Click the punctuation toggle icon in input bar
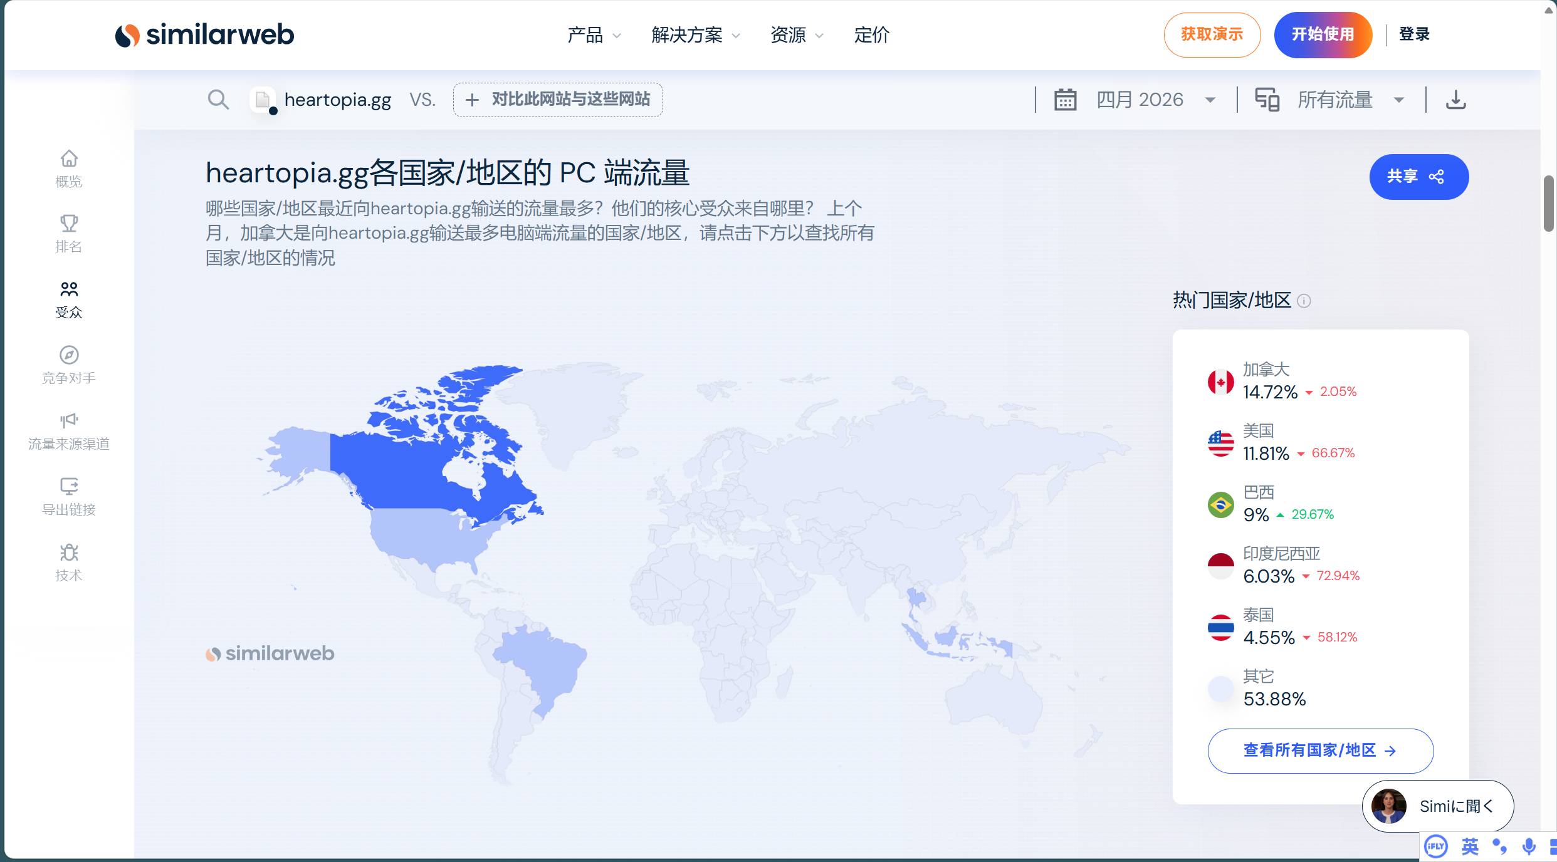1557x862 pixels. [x=1499, y=847]
